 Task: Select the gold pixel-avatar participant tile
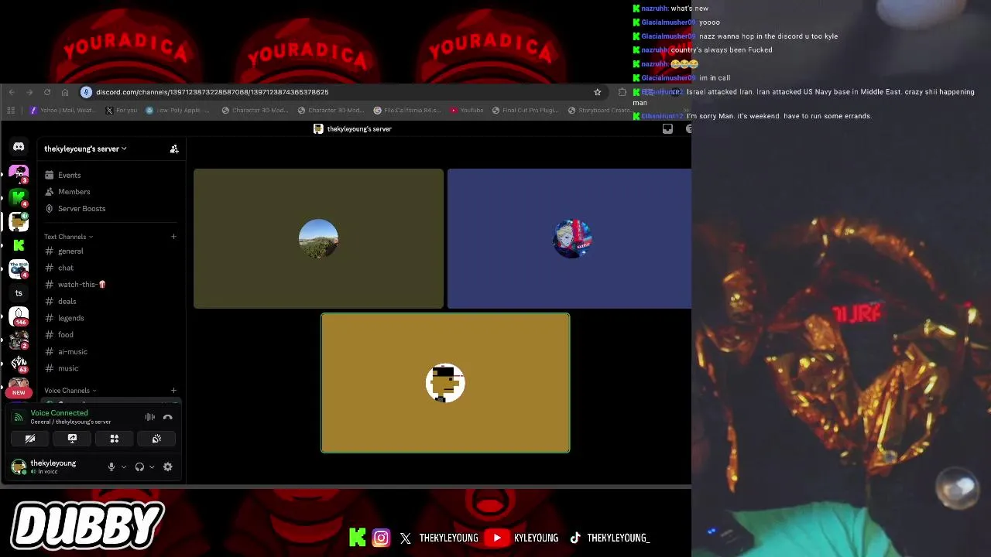click(445, 383)
